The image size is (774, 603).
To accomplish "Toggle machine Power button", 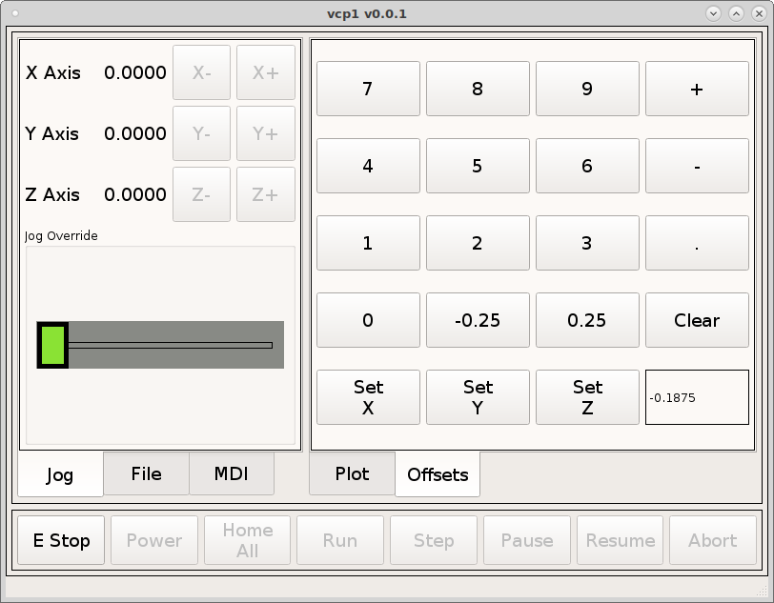I will pos(154,540).
